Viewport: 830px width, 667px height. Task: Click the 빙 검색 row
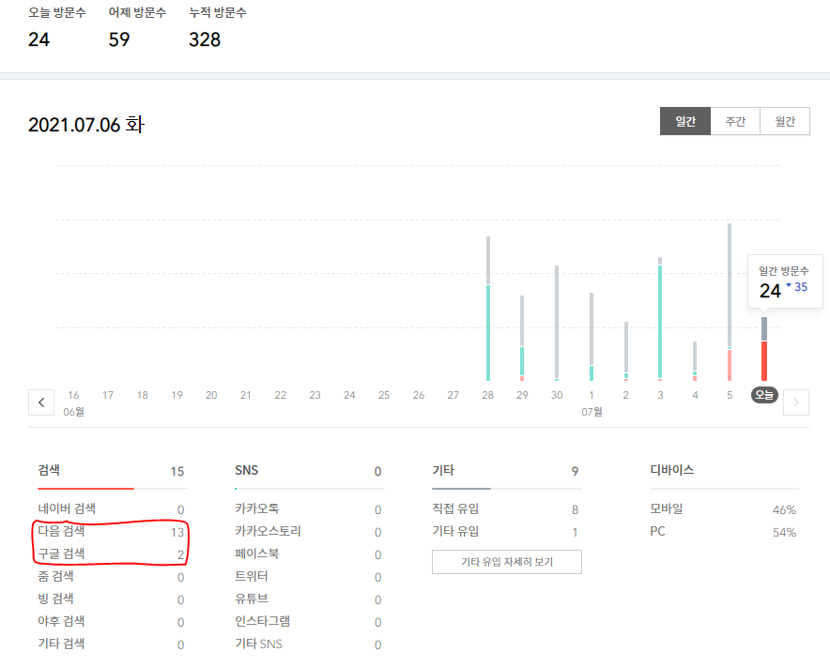112,599
